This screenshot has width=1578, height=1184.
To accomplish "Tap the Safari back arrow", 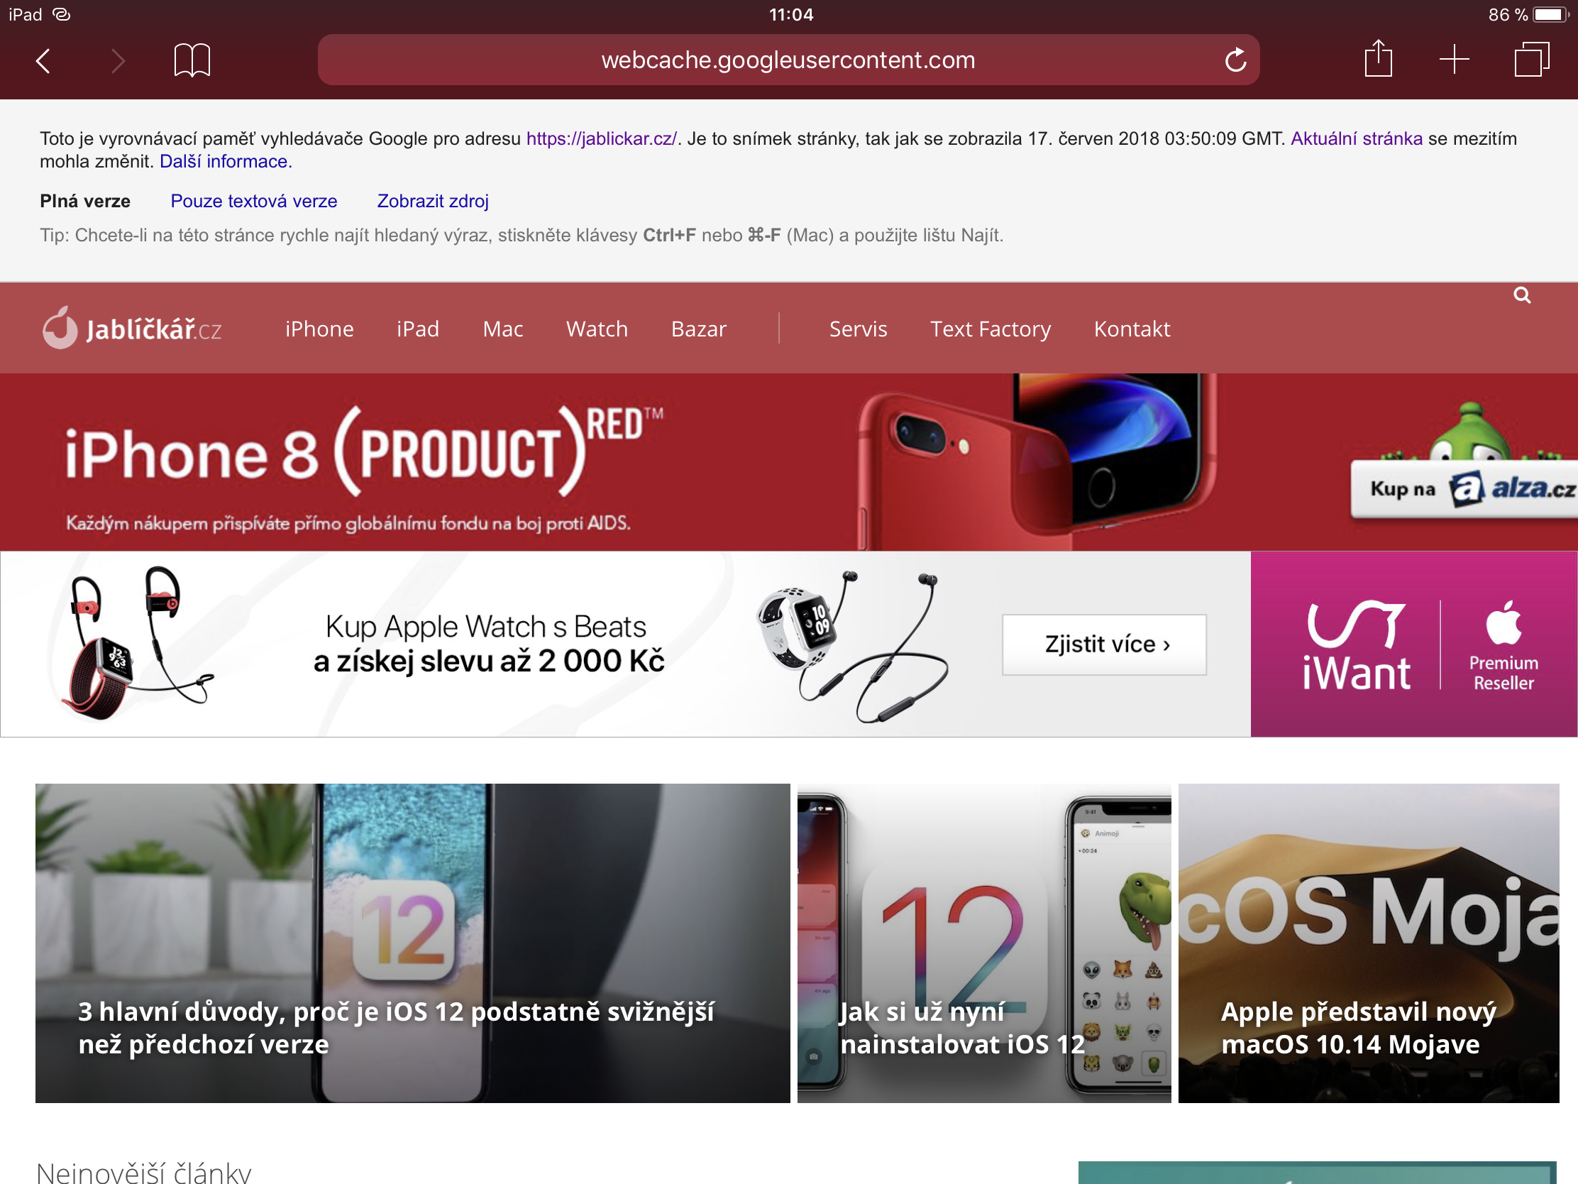I will 43,60.
